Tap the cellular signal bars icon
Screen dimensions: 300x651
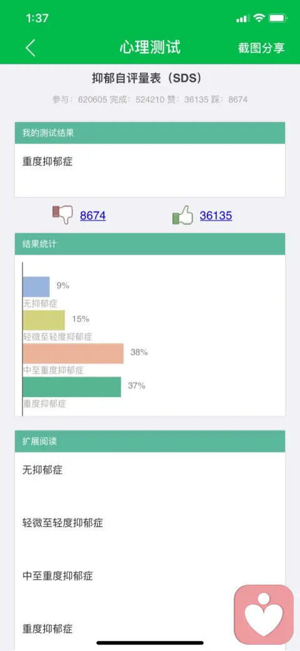243,18
